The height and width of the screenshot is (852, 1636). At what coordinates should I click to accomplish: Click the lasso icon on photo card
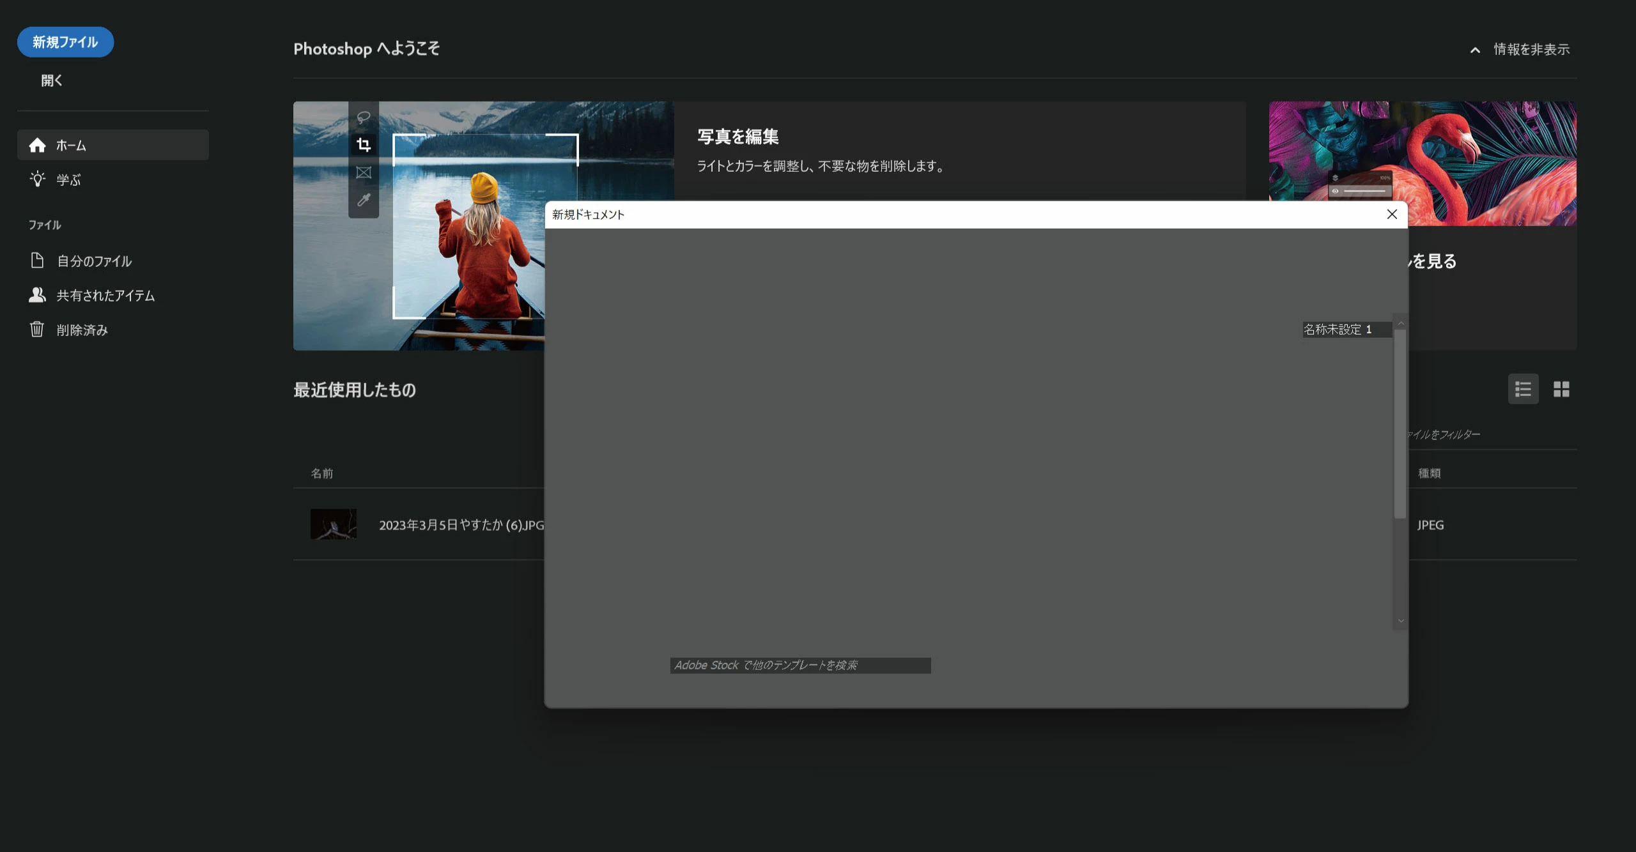coord(364,118)
